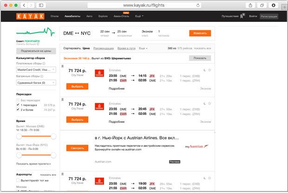Click Emirates logo on 20:45 flight
The width and height of the screenshot is (288, 193).
99,106
